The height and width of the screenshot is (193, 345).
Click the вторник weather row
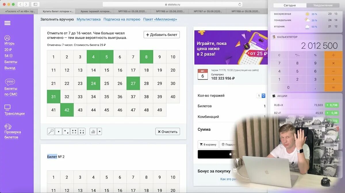coord(306,26)
